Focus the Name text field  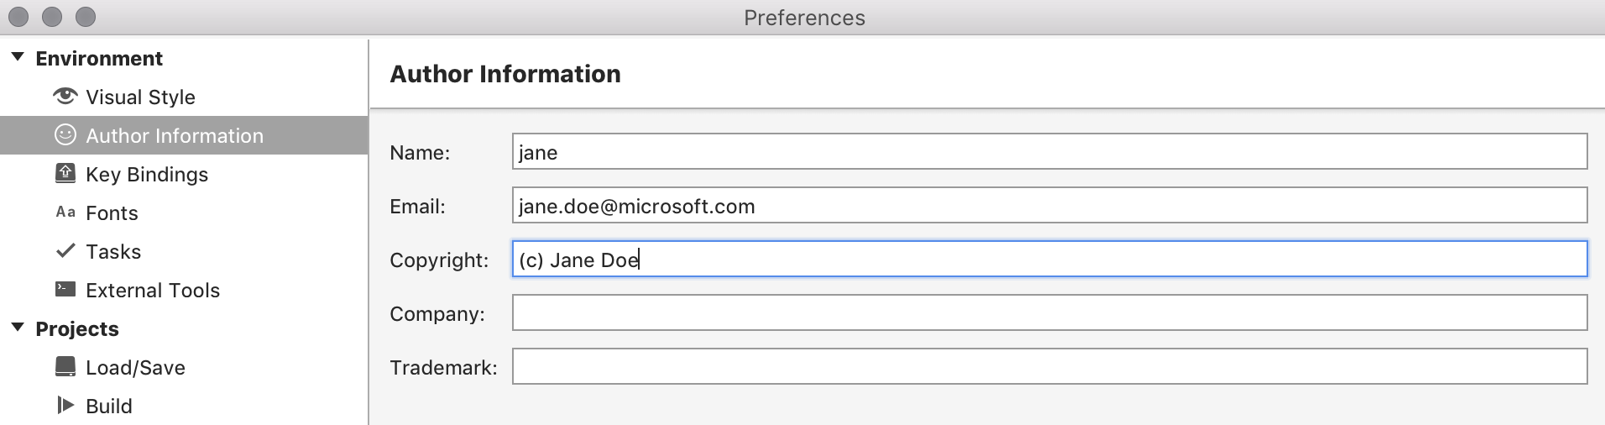tap(1049, 152)
